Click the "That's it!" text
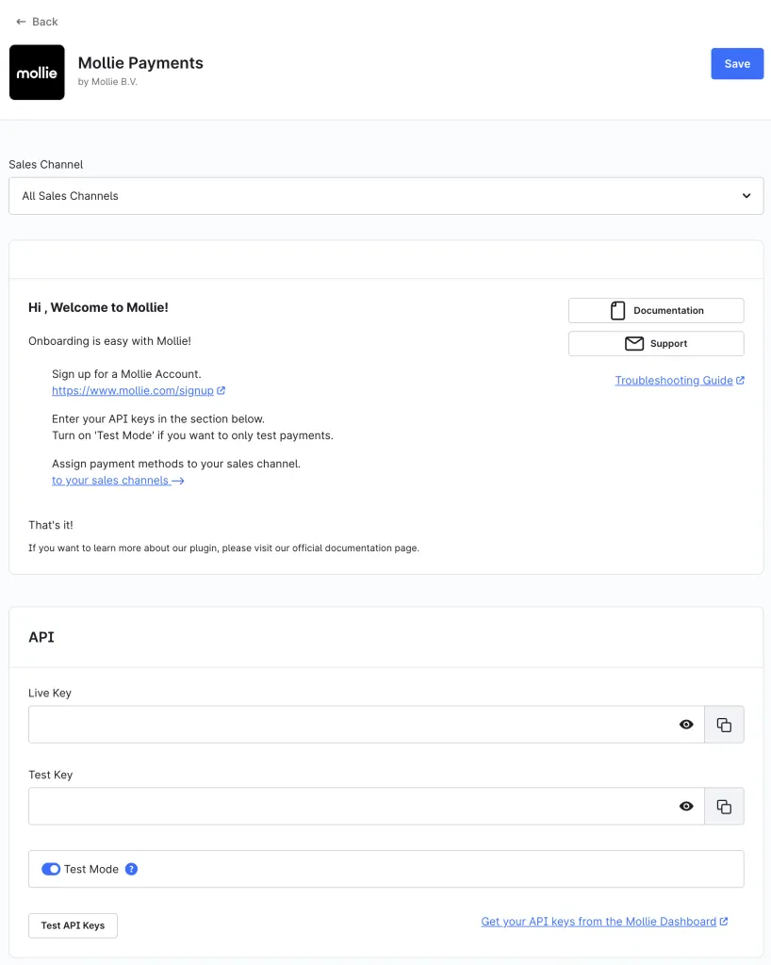The image size is (771, 965). 51,525
